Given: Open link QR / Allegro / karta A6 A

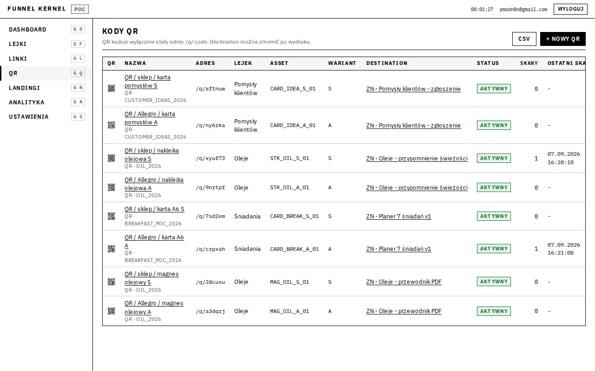Looking at the screenshot, I should click(154, 242).
